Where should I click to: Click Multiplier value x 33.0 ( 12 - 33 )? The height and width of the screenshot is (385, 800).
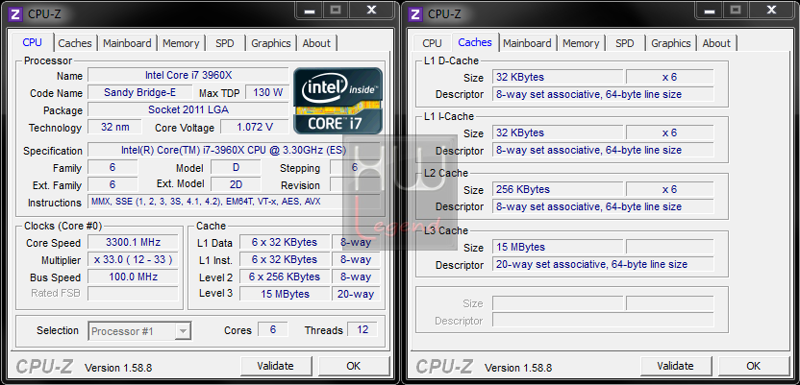(x=133, y=260)
